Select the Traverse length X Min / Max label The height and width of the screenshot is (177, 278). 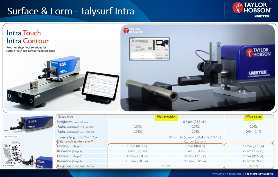pos(77,137)
